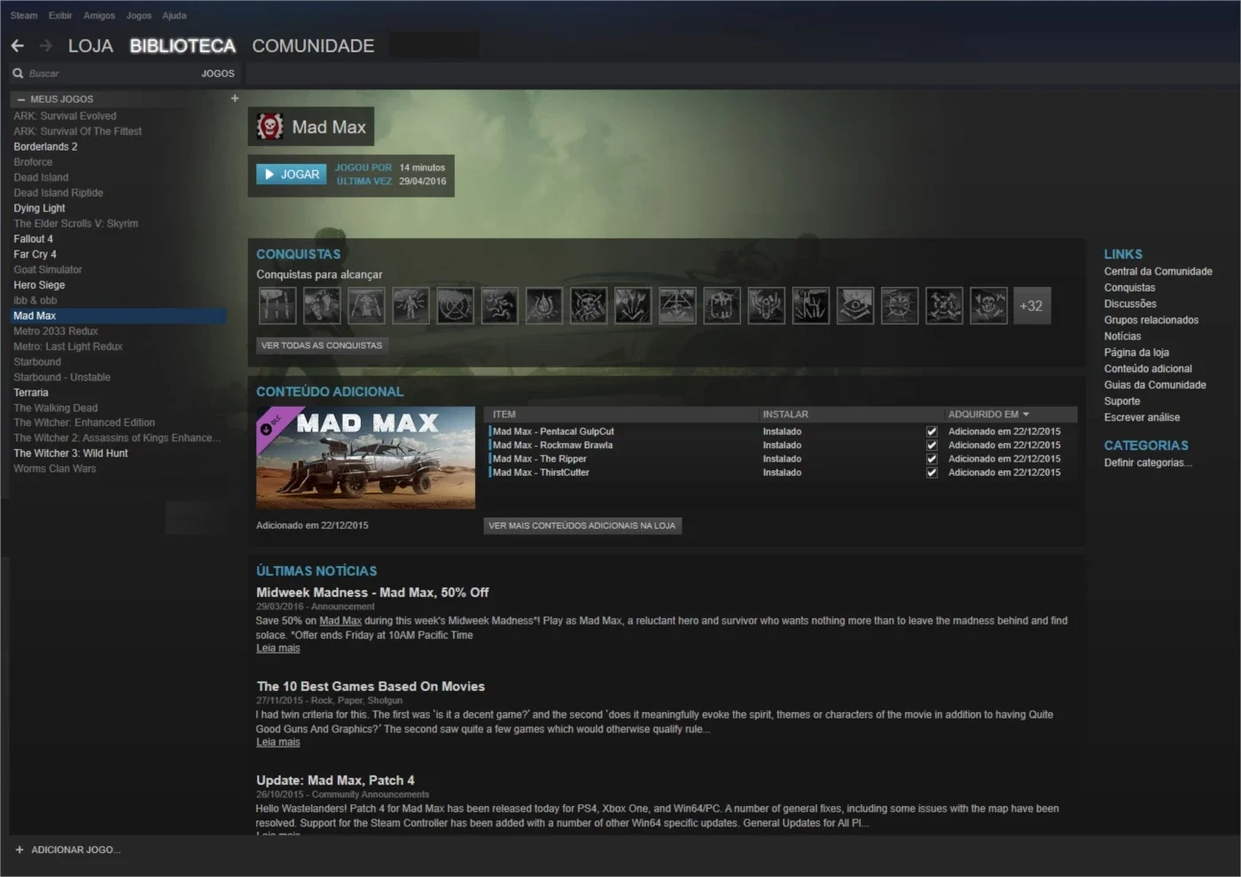The height and width of the screenshot is (877, 1241).
Task: Open the fifth achievement icon in Conquistas
Action: [x=455, y=306]
